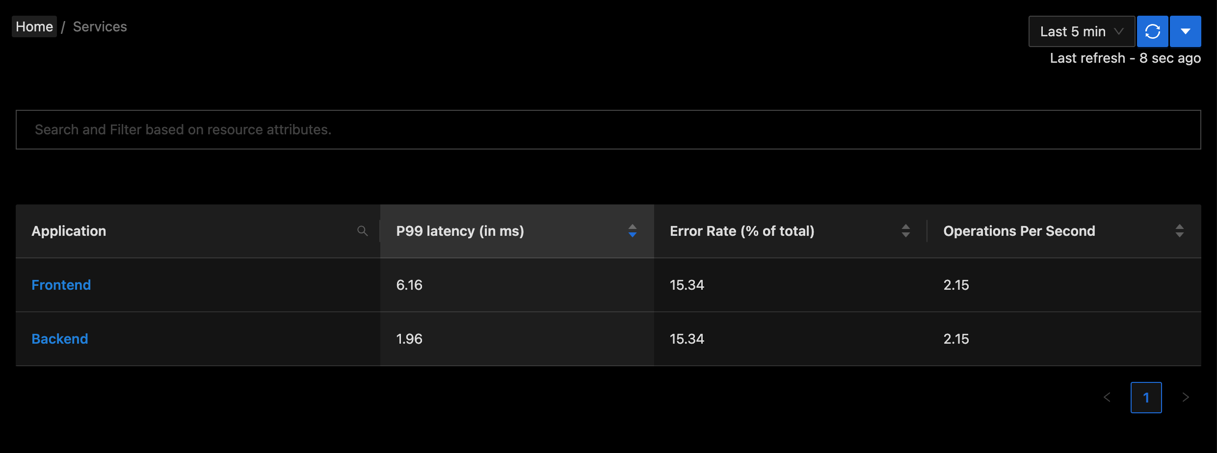This screenshot has height=453, width=1217.
Task: Expand the time range chevron
Action: [x=1119, y=31]
